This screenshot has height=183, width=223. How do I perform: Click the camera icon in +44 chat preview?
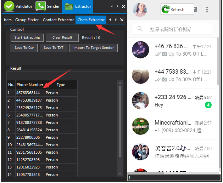165,80
